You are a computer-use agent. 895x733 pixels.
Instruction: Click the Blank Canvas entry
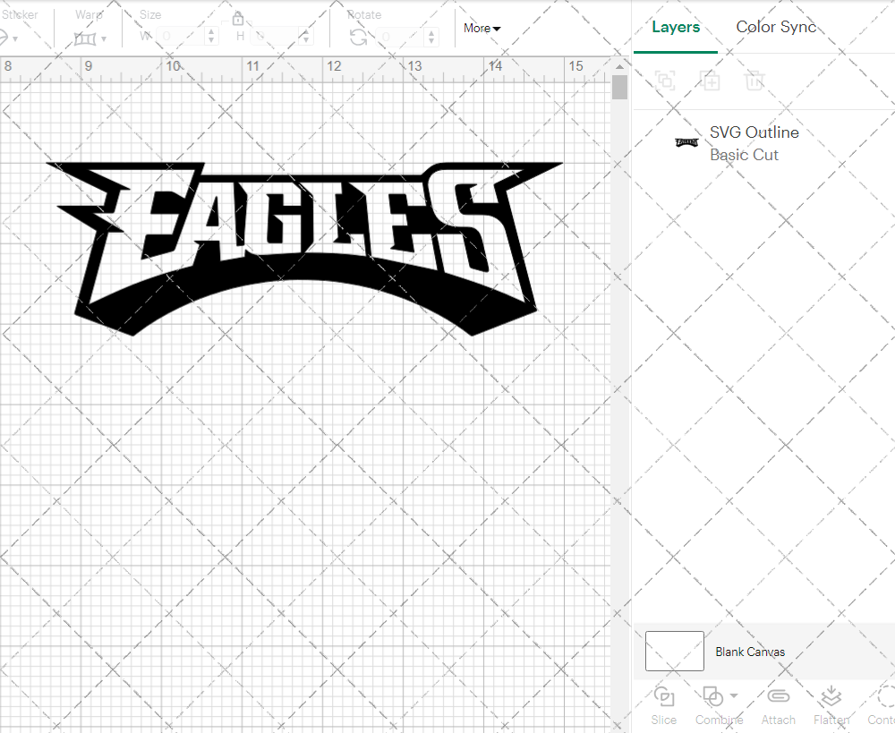(750, 652)
